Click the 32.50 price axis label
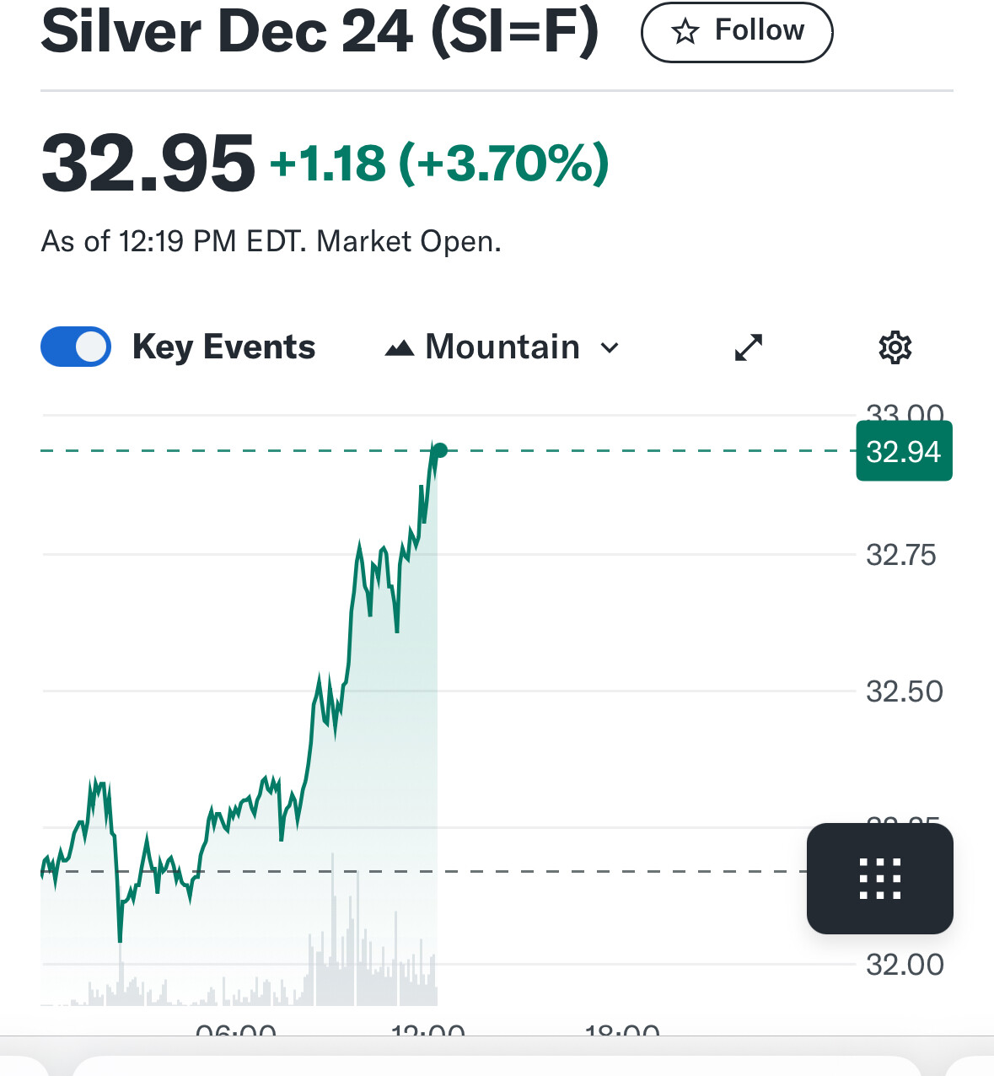This screenshot has width=994, height=1076. 905,691
